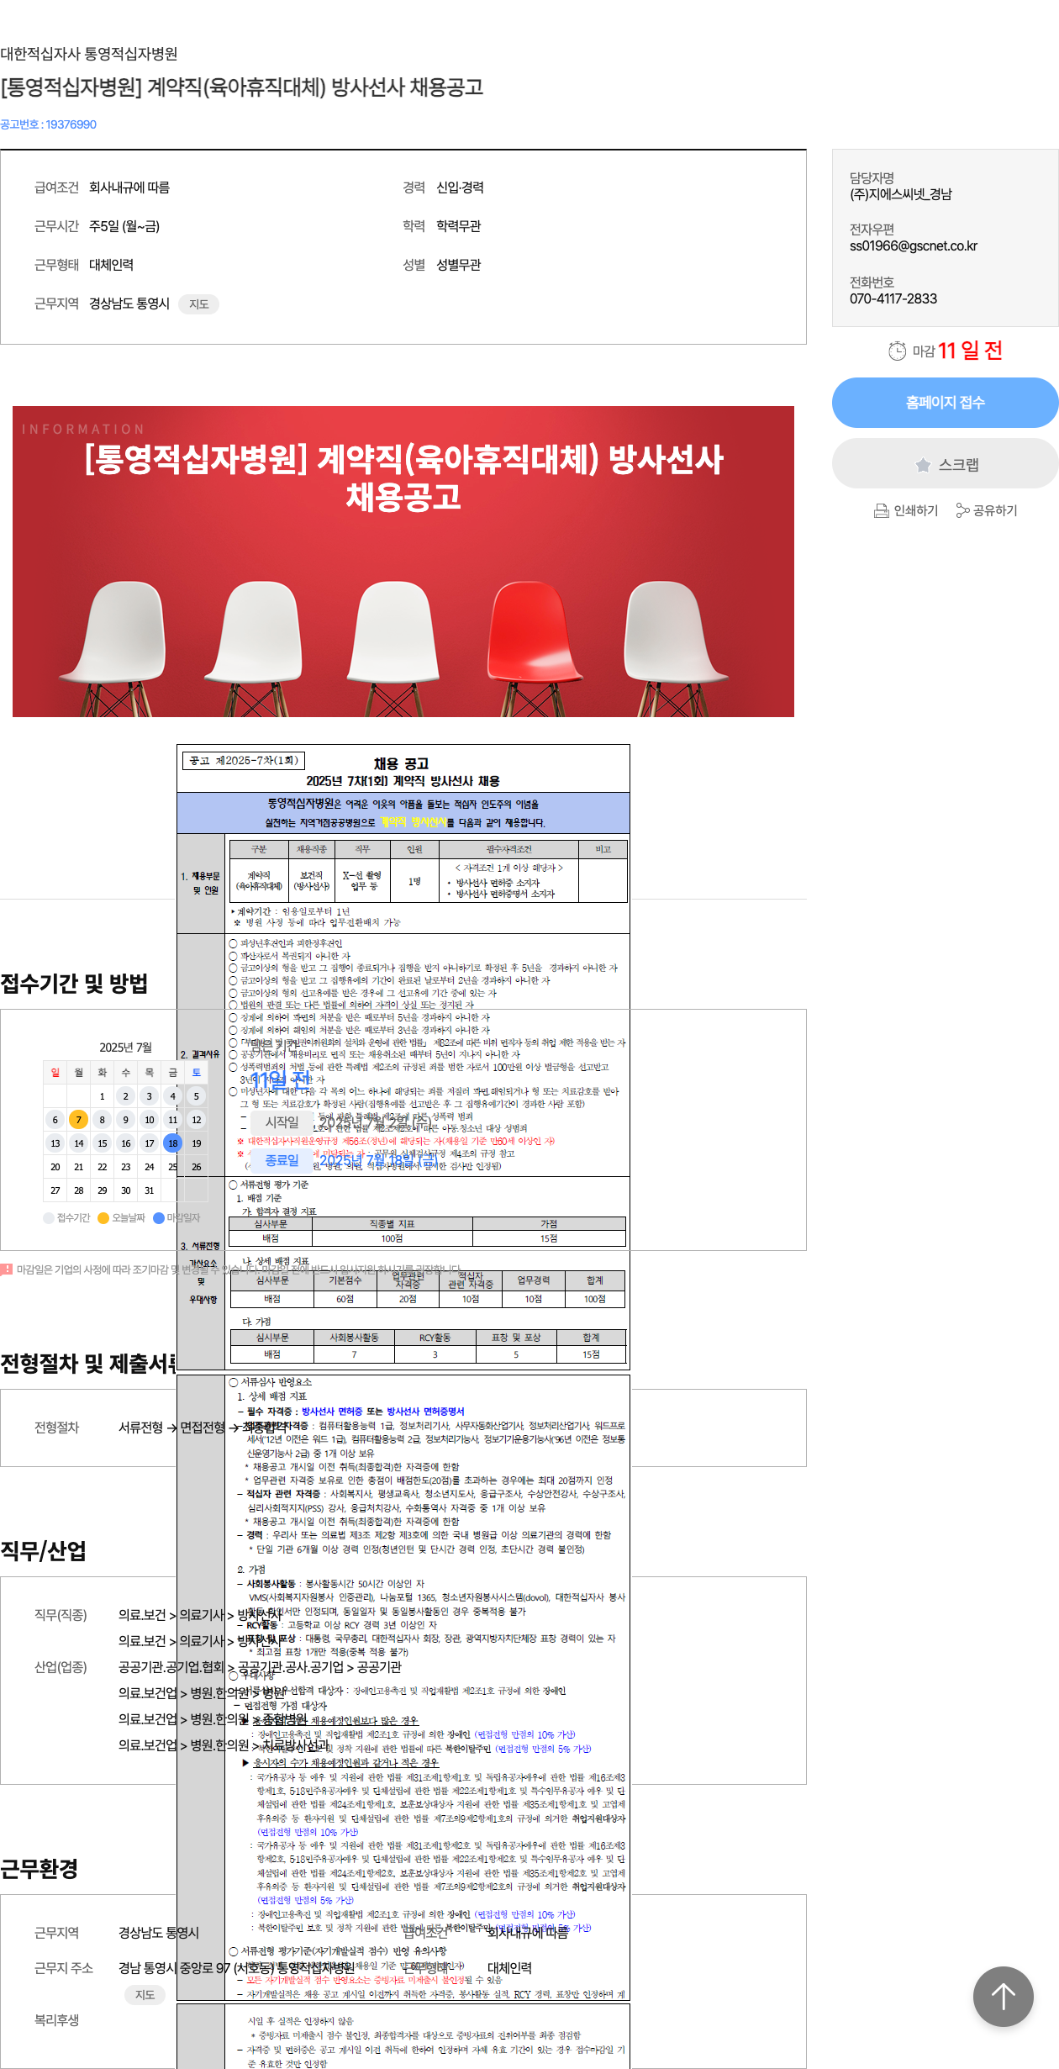The width and height of the screenshot is (1059, 2069).
Task: Click the phone number 070-4117-2833
Action: (893, 299)
